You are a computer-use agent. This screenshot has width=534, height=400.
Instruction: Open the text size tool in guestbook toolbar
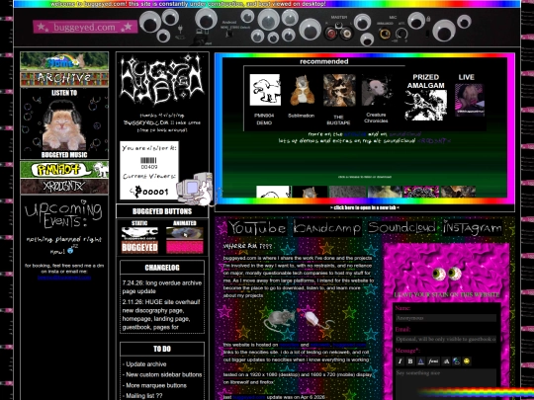(446, 361)
